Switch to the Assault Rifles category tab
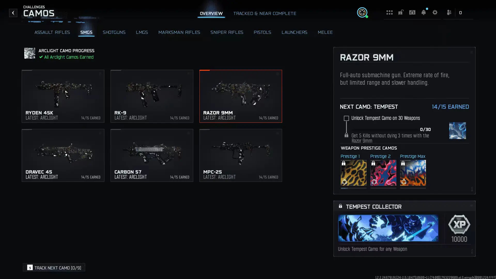The width and height of the screenshot is (496, 279). tap(52, 32)
